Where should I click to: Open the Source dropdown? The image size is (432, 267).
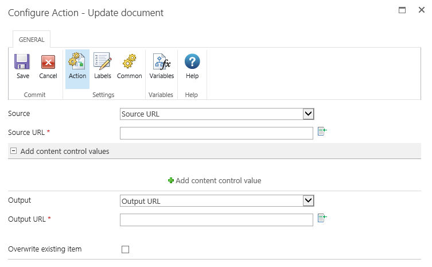pyautogui.click(x=217, y=114)
